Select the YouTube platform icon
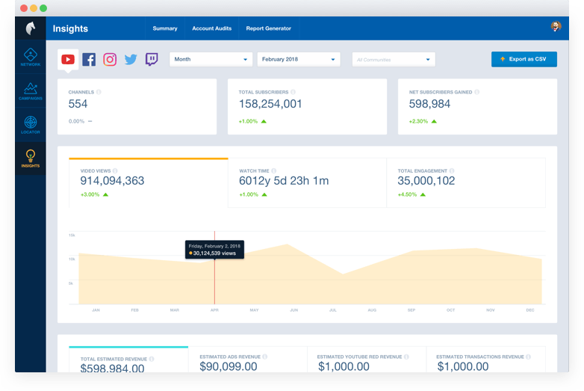 (x=68, y=59)
